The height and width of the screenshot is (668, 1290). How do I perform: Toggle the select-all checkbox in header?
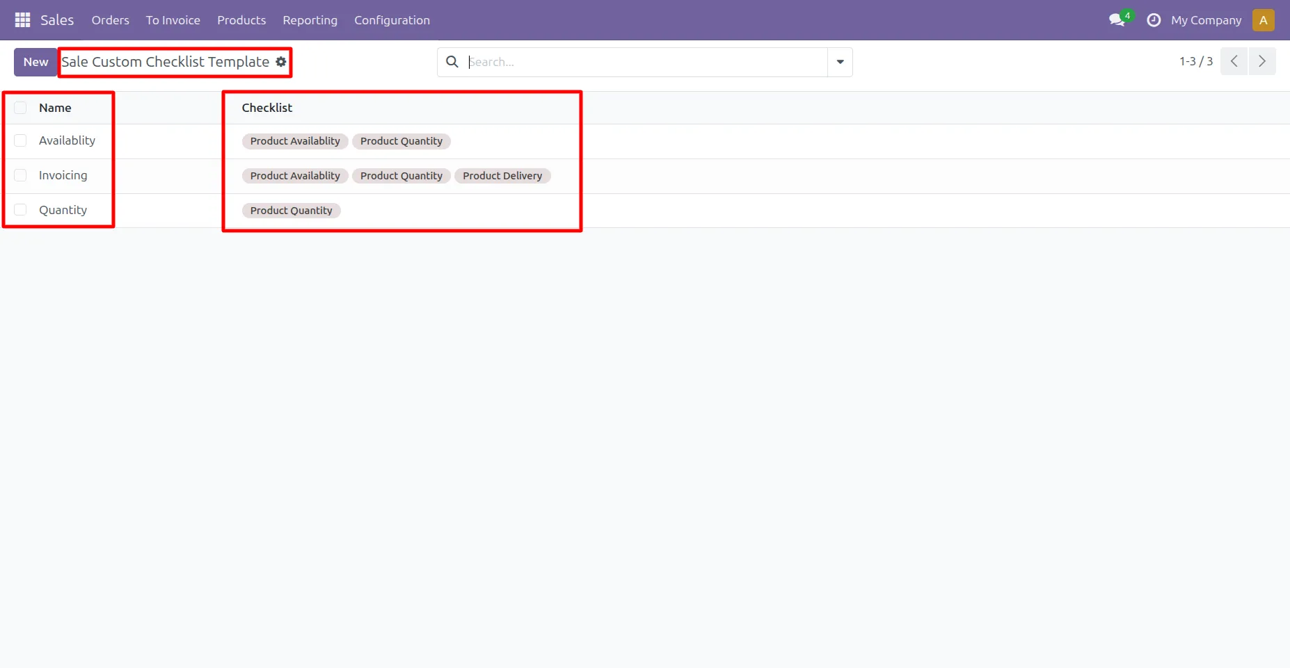21,108
